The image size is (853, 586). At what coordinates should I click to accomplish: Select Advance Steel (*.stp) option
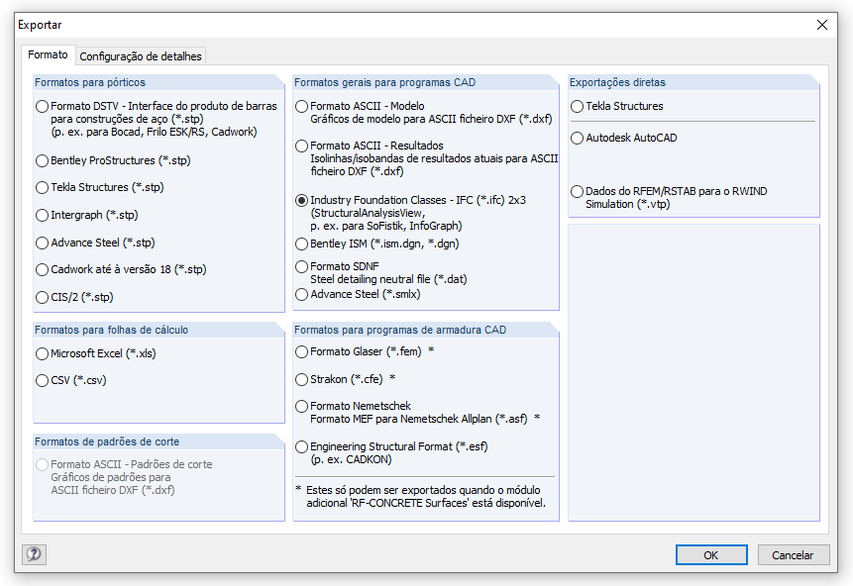(x=43, y=242)
